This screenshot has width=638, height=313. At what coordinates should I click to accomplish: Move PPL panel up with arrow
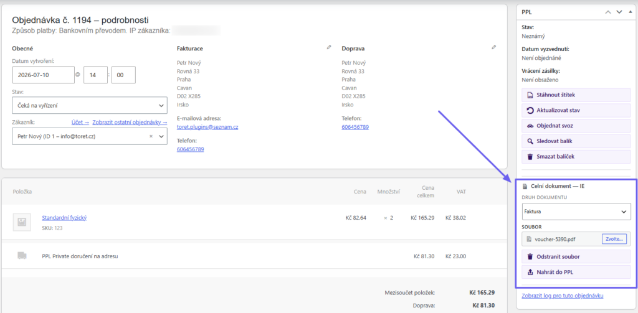608,12
